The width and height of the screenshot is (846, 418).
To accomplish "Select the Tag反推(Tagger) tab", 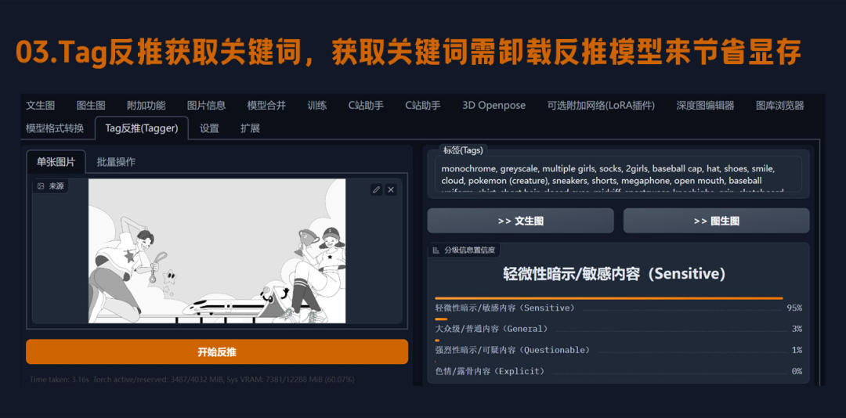I will (x=142, y=128).
